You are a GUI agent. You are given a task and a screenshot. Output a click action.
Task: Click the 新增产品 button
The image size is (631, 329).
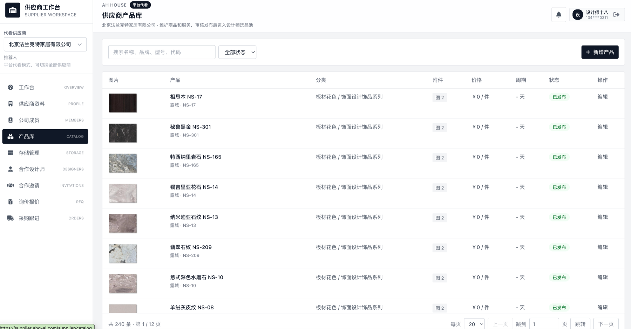600,52
